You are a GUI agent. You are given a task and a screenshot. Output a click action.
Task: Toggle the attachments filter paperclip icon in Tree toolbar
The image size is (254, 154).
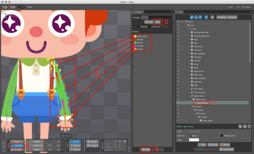(200, 17)
